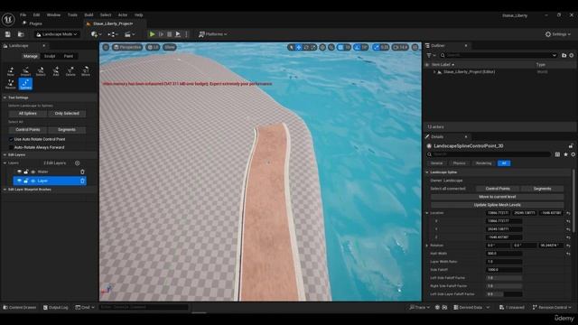Open the Platforms dropdown

[213, 34]
